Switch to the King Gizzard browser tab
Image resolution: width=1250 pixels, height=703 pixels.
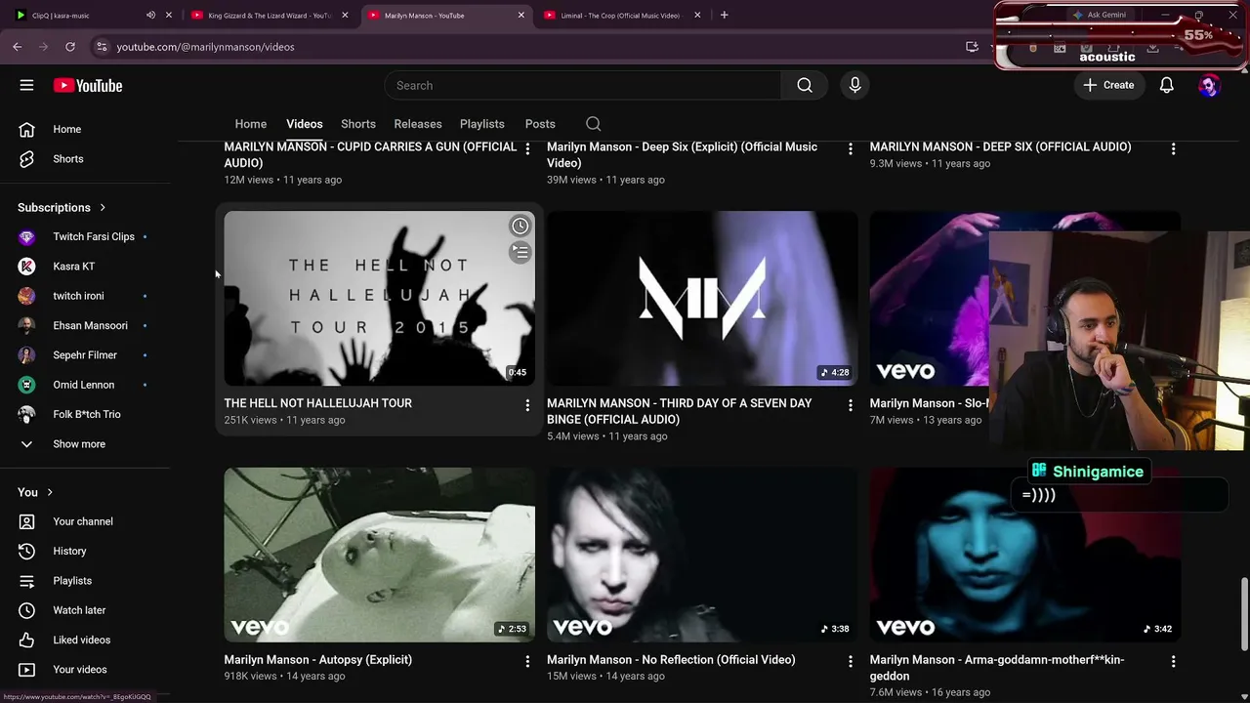271,16
